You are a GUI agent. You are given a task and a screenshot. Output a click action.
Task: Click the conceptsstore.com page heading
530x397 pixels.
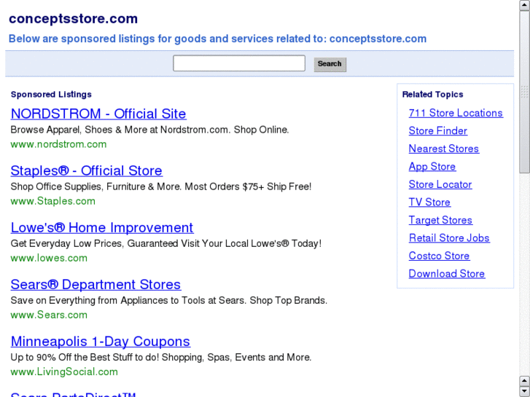pyautogui.click(x=74, y=19)
